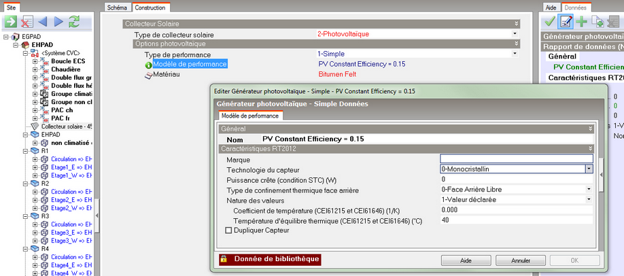Click the green refresh icon in Site toolbar

[x=74, y=22]
